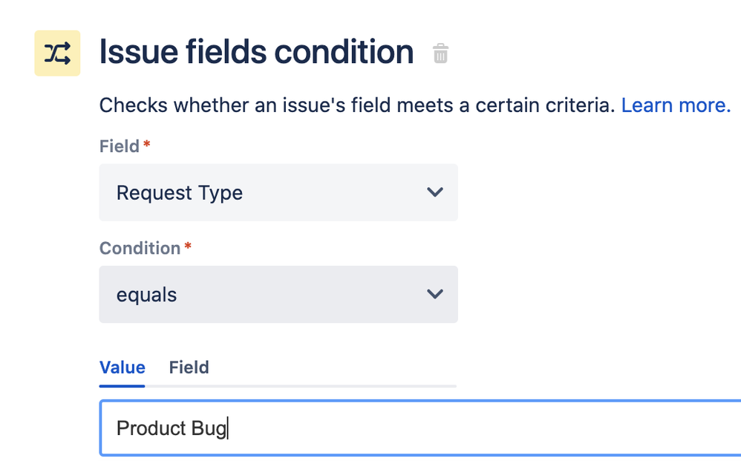Click the 'Condition' label above equals
Image resolution: width=741 pixels, height=461 pixels.
coord(140,248)
